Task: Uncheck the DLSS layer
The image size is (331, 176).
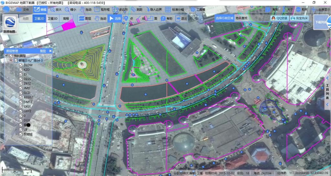Action: coord(21,79)
